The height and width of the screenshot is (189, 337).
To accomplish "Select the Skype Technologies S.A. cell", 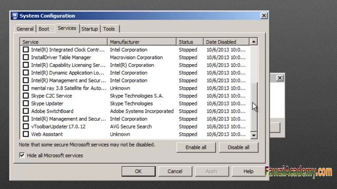I will (137, 96).
